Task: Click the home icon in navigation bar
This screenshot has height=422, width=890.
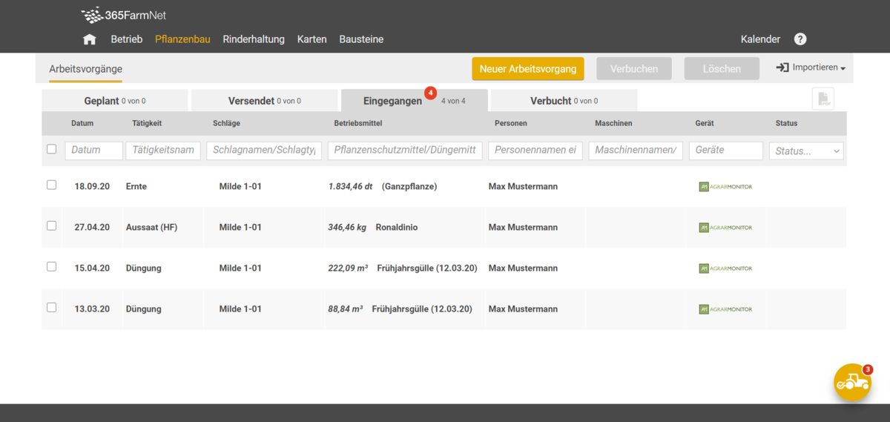Action: pos(90,39)
